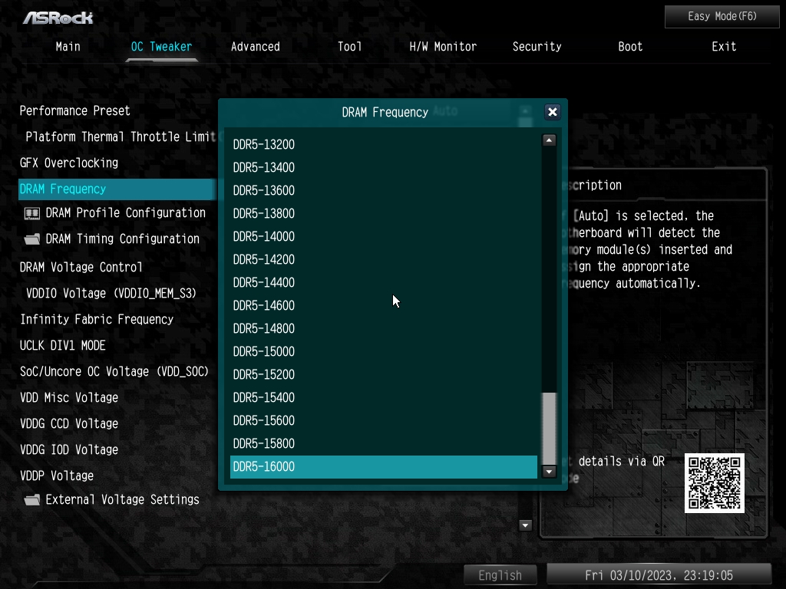The width and height of the screenshot is (786, 589).
Task: Close the DRAM Frequency popup
Action: click(552, 112)
